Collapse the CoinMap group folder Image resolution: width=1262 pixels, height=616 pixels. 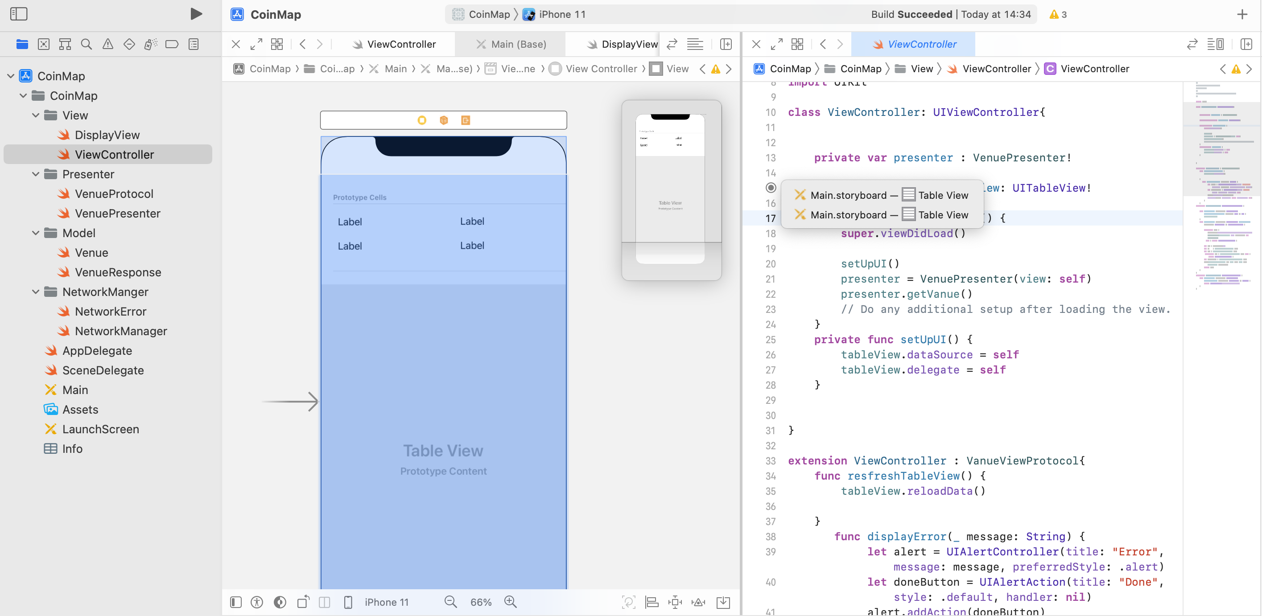23,95
